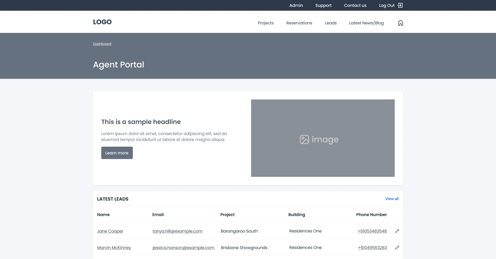Click the home icon in navigation
Screen dimensions: 496x259
(x=401, y=23)
